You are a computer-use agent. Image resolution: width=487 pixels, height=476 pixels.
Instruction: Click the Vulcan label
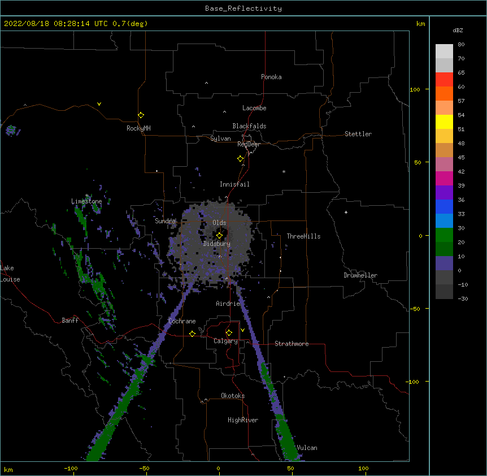pyautogui.click(x=307, y=448)
